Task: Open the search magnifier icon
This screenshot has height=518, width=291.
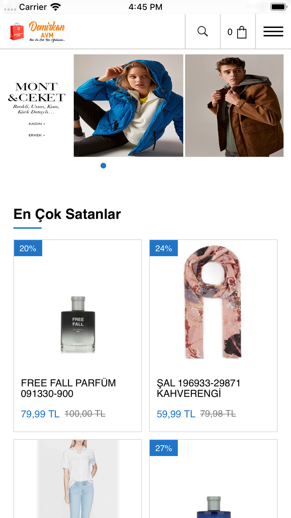Action: (x=203, y=31)
